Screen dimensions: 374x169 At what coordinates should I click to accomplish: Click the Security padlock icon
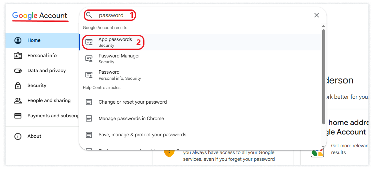18,86
